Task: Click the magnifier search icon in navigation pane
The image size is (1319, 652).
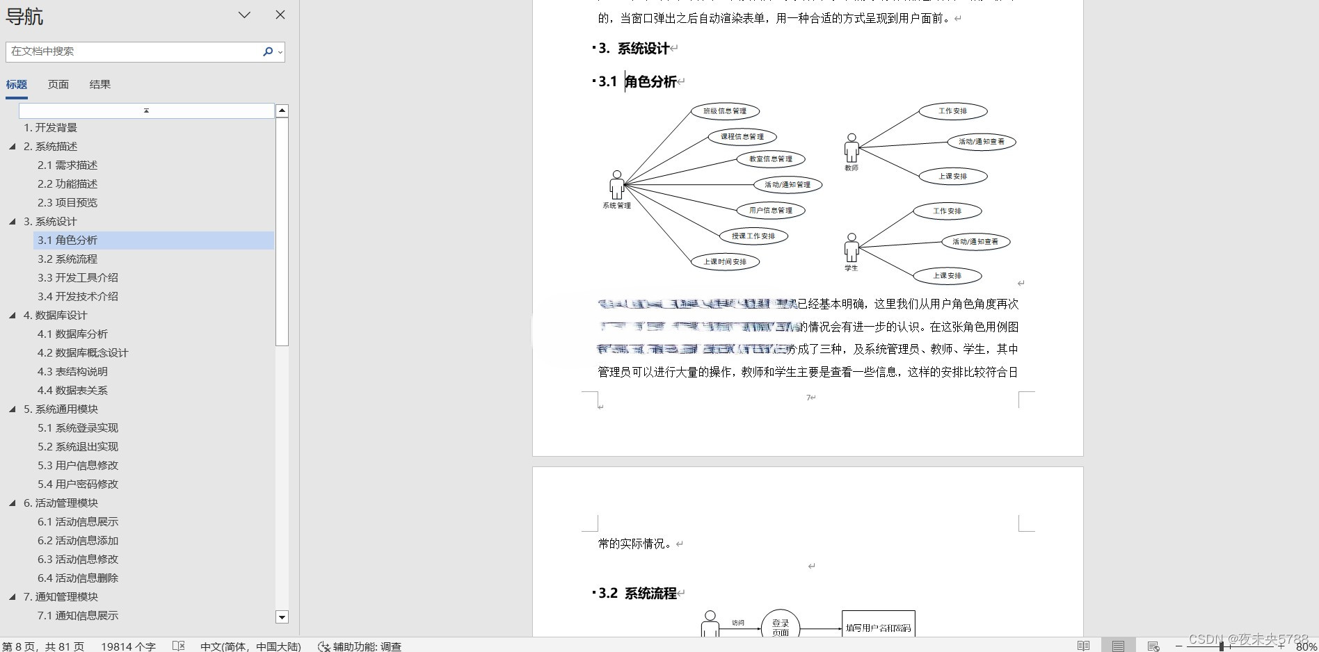Action: (x=267, y=51)
